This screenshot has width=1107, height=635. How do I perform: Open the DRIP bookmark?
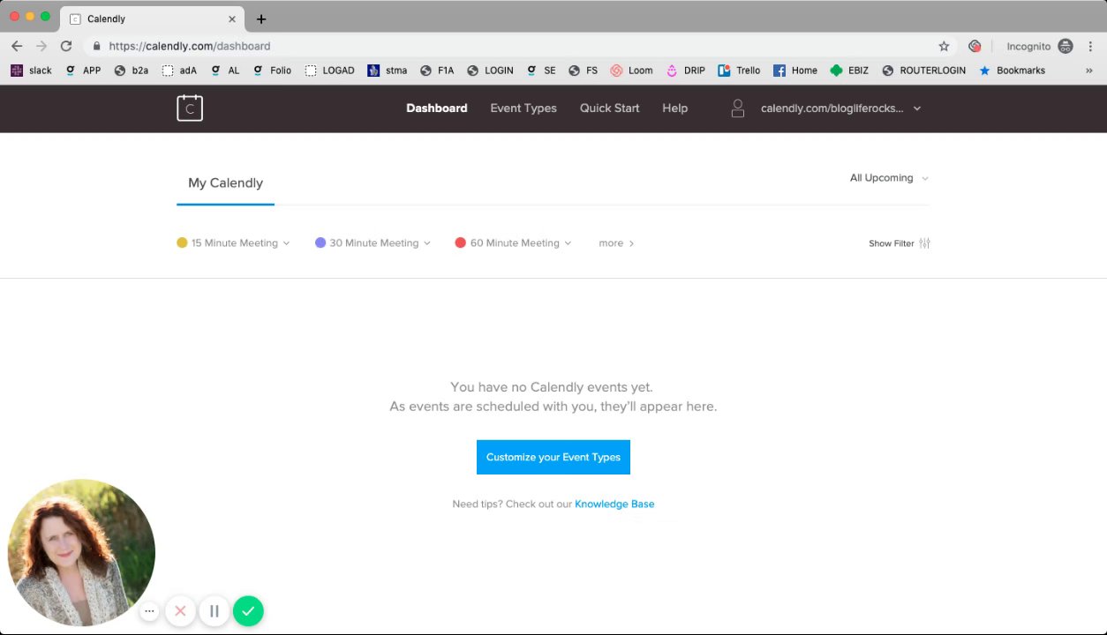(x=685, y=71)
